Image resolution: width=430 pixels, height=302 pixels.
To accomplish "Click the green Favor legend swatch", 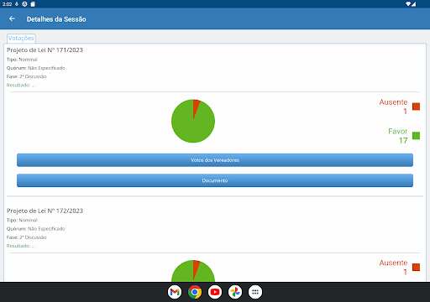I will [x=416, y=136].
